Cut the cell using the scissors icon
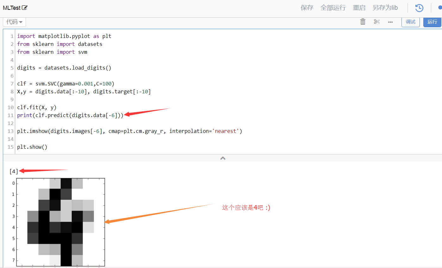Image resolution: width=442 pixels, height=268 pixels. click(x=377, y=22)
